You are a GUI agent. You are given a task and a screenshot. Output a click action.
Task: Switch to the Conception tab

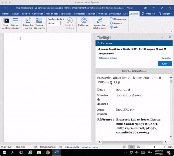pyautogui.click(x=38, y=14)
